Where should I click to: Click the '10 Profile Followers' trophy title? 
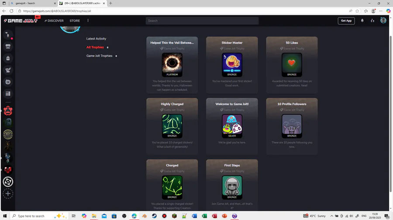tap(292, 104)
